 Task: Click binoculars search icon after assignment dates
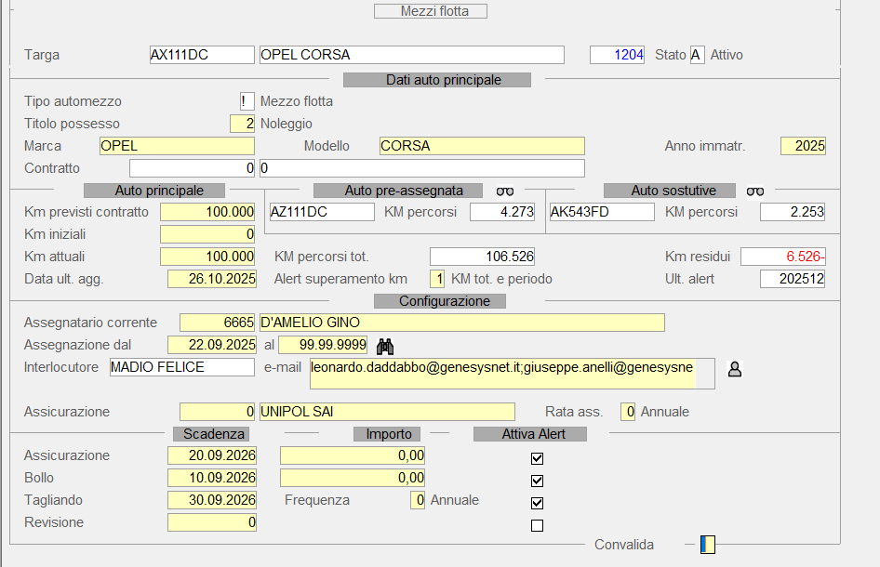[x=385, y=346]
